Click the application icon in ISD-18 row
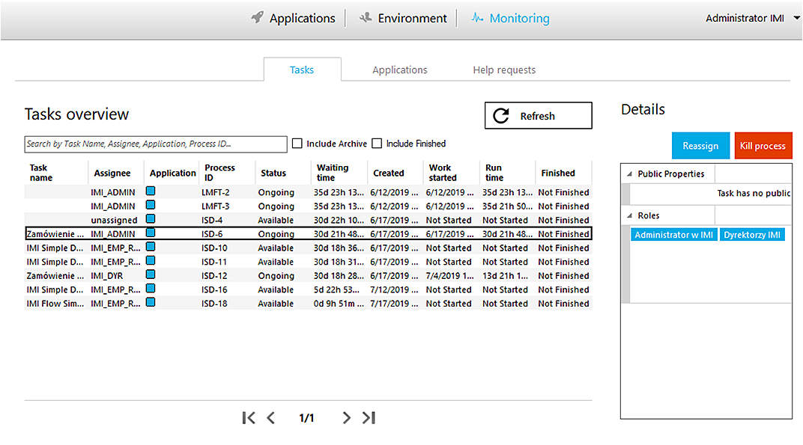 click(151, 303)
